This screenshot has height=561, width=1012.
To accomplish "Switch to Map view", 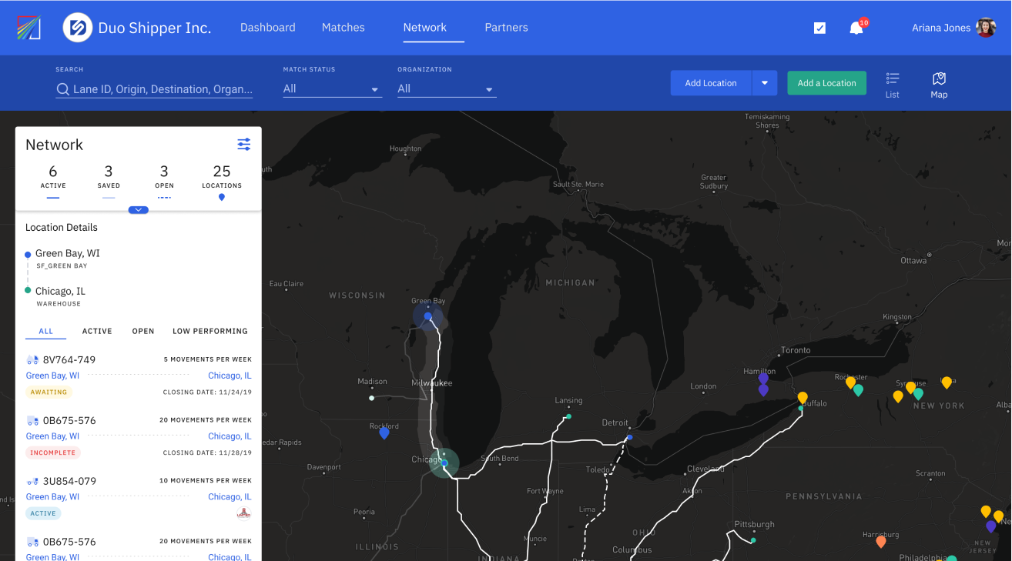I will click(x=939, y=85).
